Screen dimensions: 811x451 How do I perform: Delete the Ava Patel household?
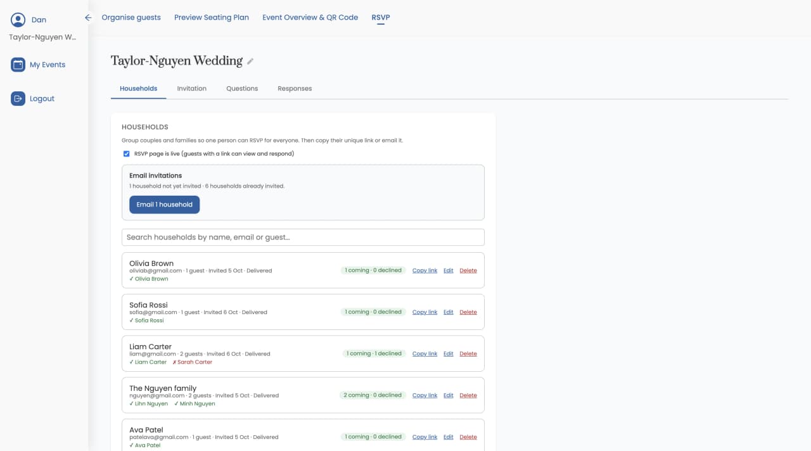click(468, 437)
